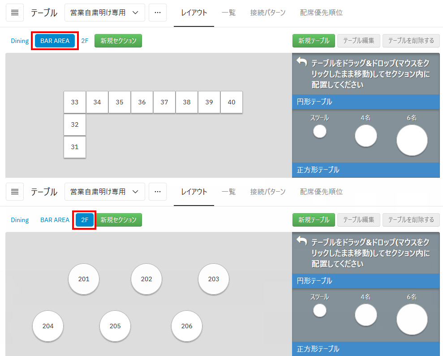This screenshot has width=443, height=356.
Task: Select BAR AREA link in the lower panel
Action: [x=55, y=220]
